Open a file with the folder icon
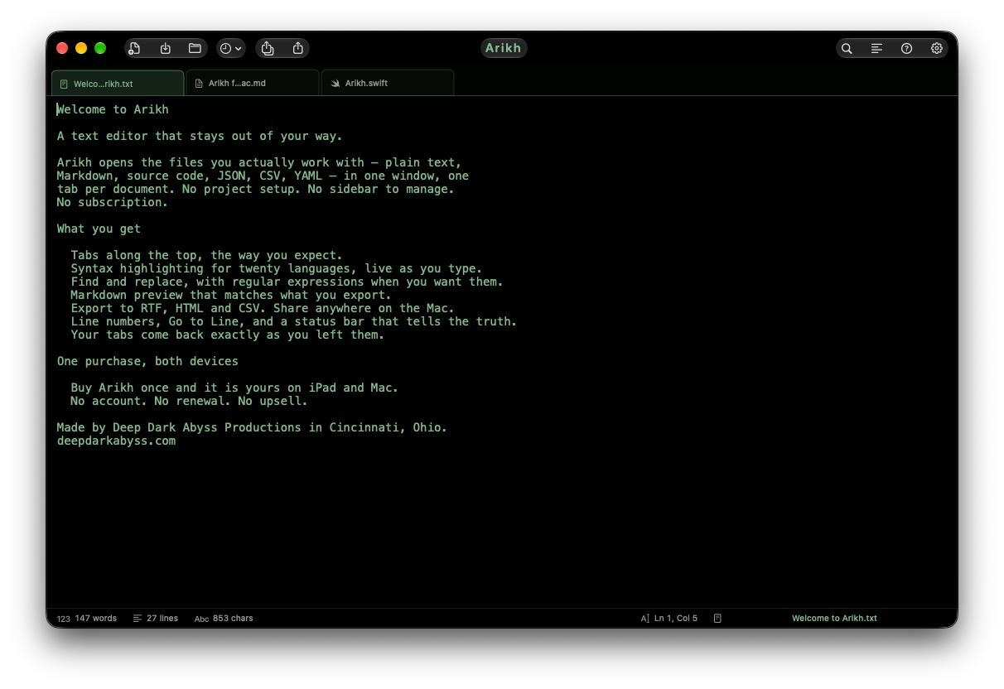Screen dimensions: 1004x689 (195, 48)
